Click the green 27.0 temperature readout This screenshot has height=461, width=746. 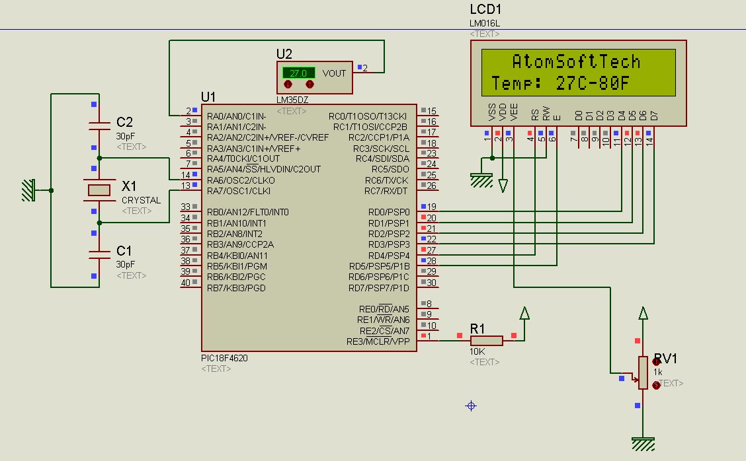click(299, 73)
